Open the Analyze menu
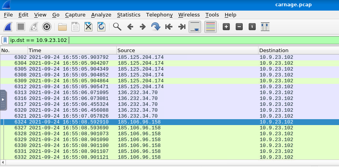The width and height of the screenshot is (339, 167). 101,15
